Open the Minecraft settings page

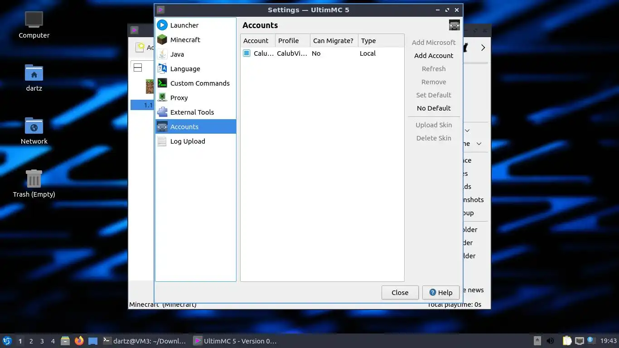point(196,40)
